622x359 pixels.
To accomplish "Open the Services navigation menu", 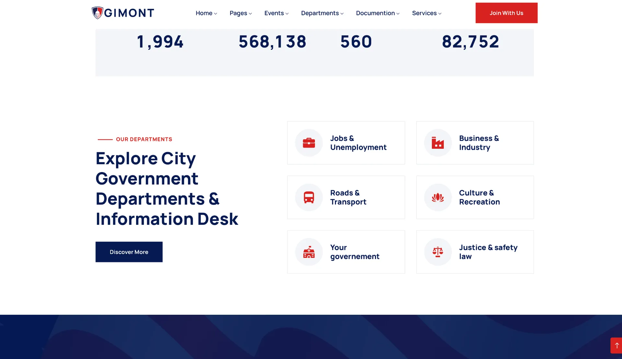I will click(x=426, y=13).
